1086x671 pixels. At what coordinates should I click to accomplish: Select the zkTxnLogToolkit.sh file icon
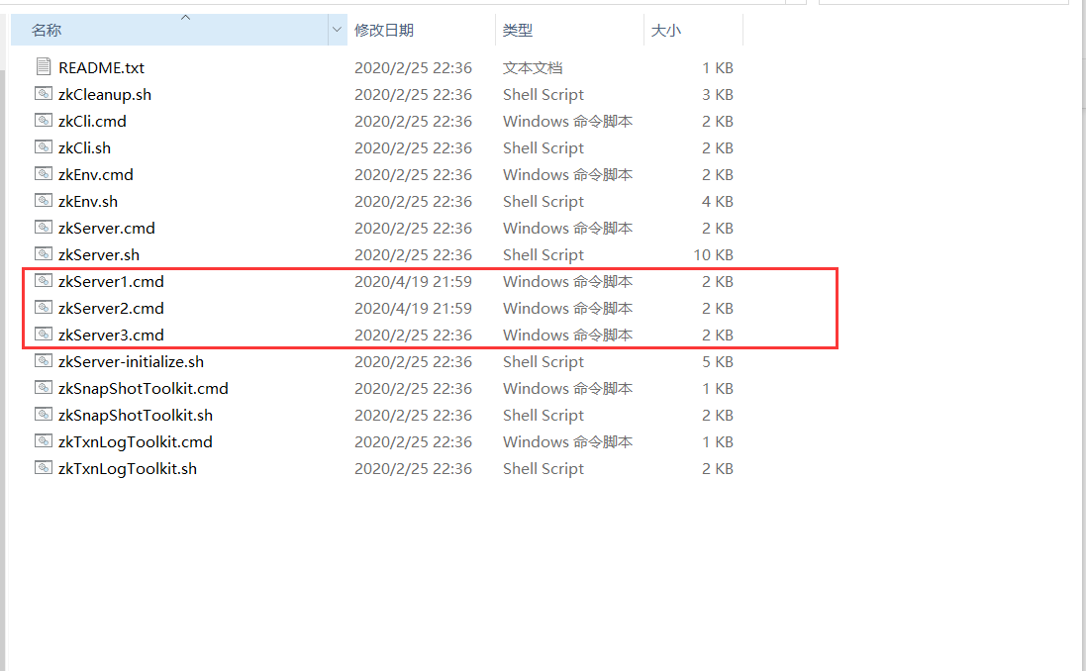click(x=43, y=468)
